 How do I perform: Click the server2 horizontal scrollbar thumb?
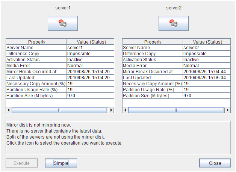176,110
